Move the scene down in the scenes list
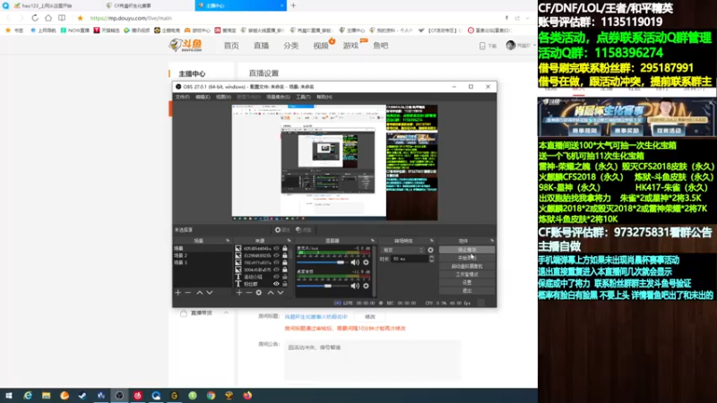 [x=210, y=293]
